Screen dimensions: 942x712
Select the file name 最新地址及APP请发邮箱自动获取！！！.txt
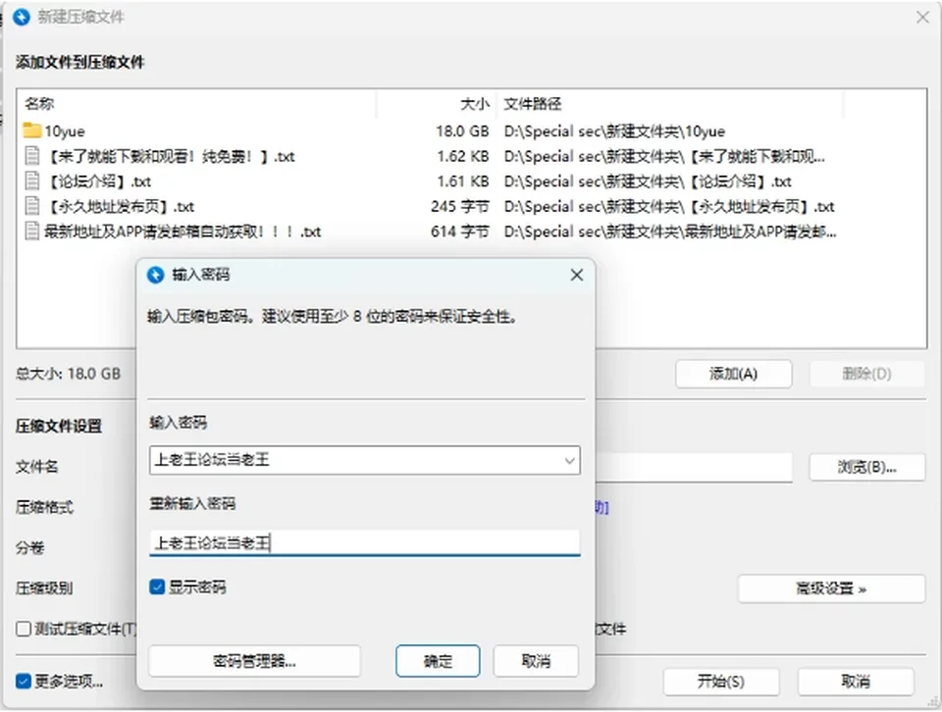tap(183, 231)
